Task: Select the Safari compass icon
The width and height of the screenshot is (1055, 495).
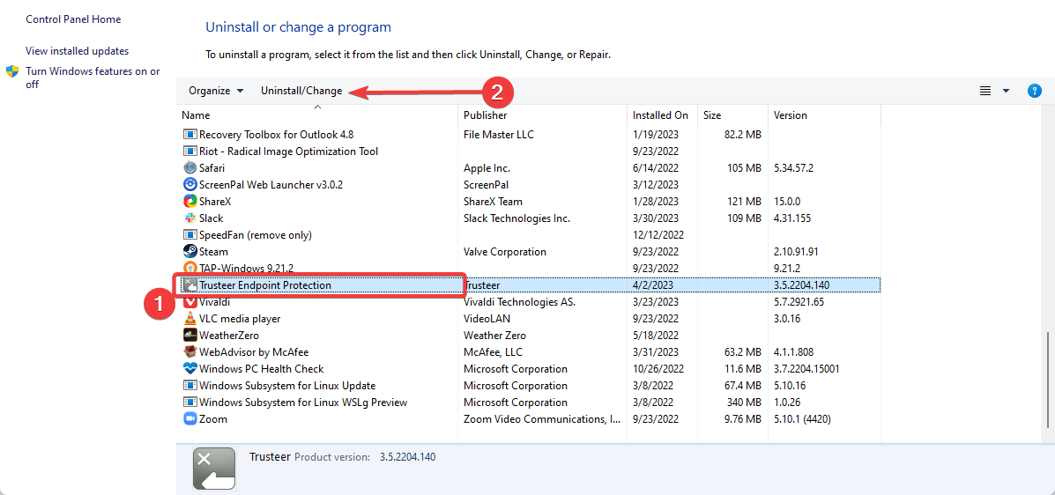Action: coord(189,168)
